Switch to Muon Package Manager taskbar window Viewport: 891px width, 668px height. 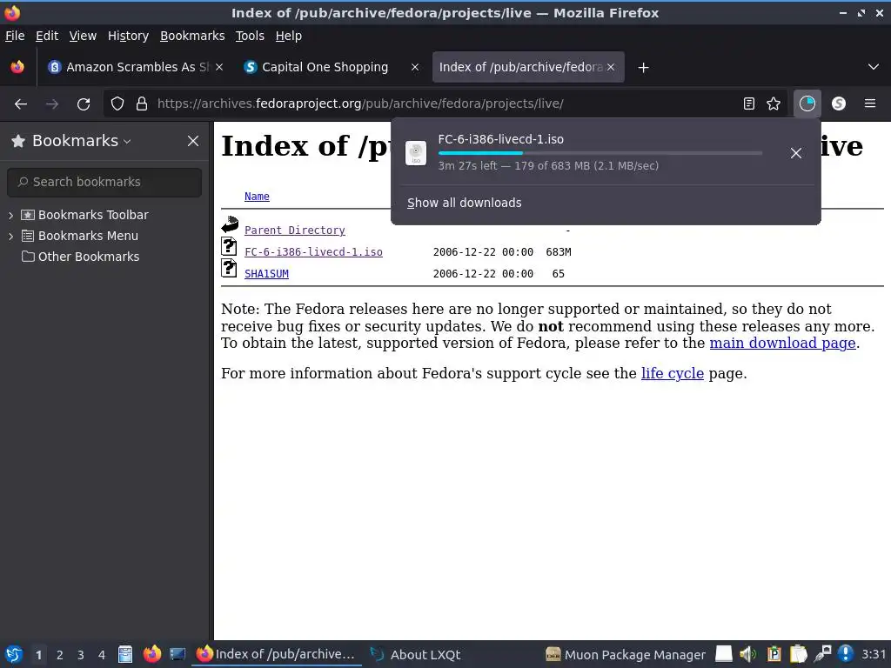(x=626, y=654)
